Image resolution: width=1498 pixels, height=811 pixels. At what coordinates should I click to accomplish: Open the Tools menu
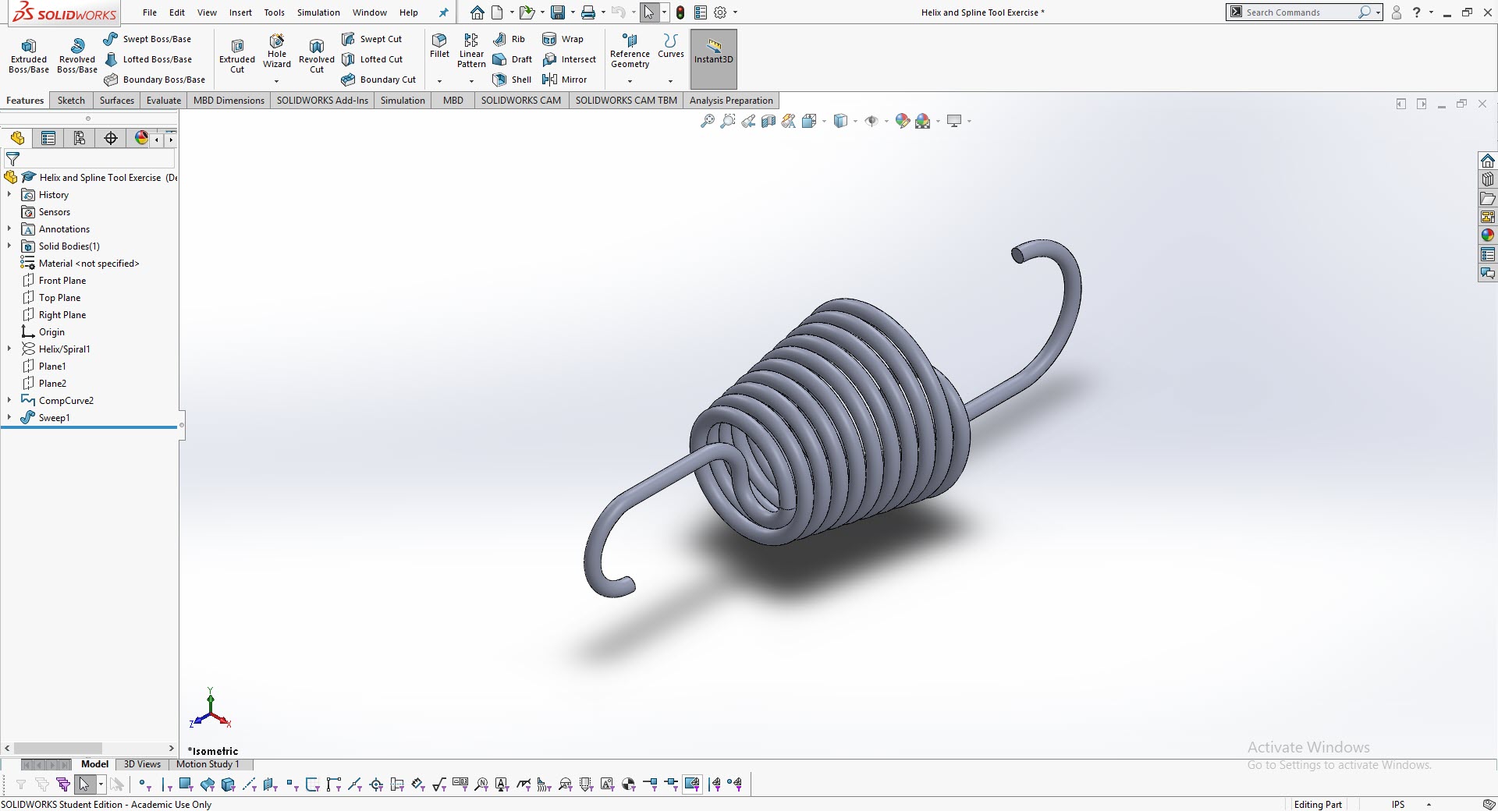coord(274,12)
